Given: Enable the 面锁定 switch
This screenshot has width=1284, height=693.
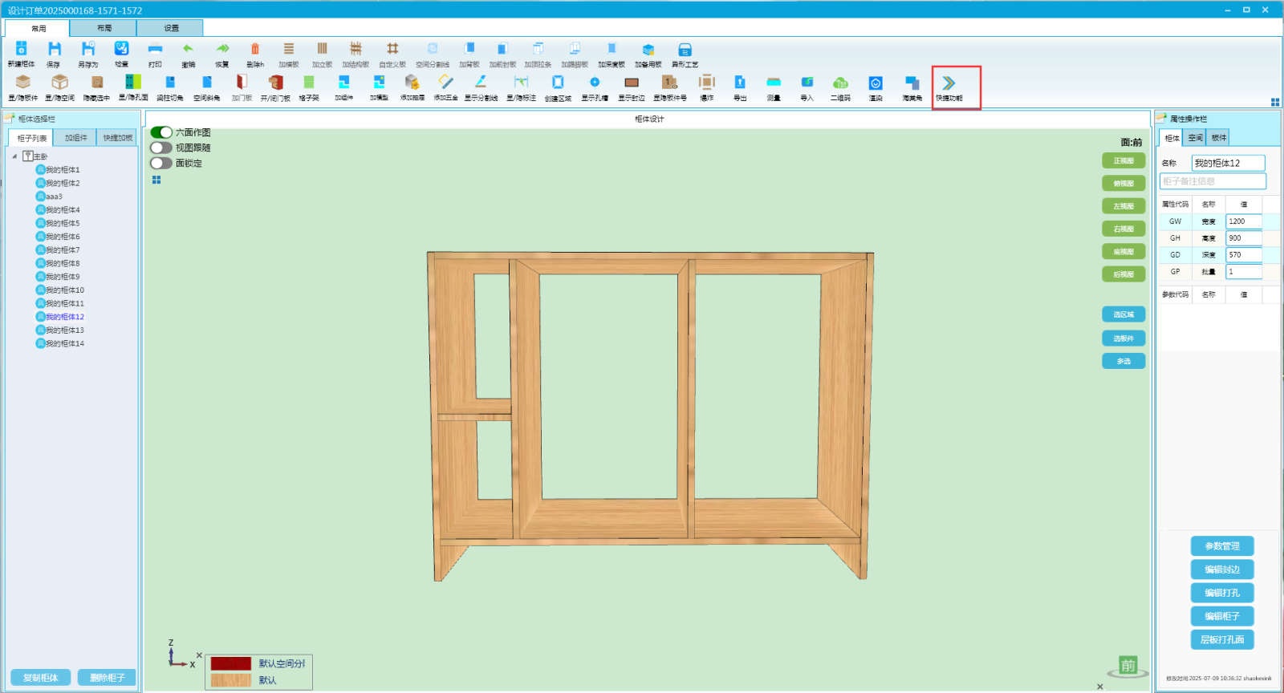Looking at the screenshot, I should pos(161,163).
